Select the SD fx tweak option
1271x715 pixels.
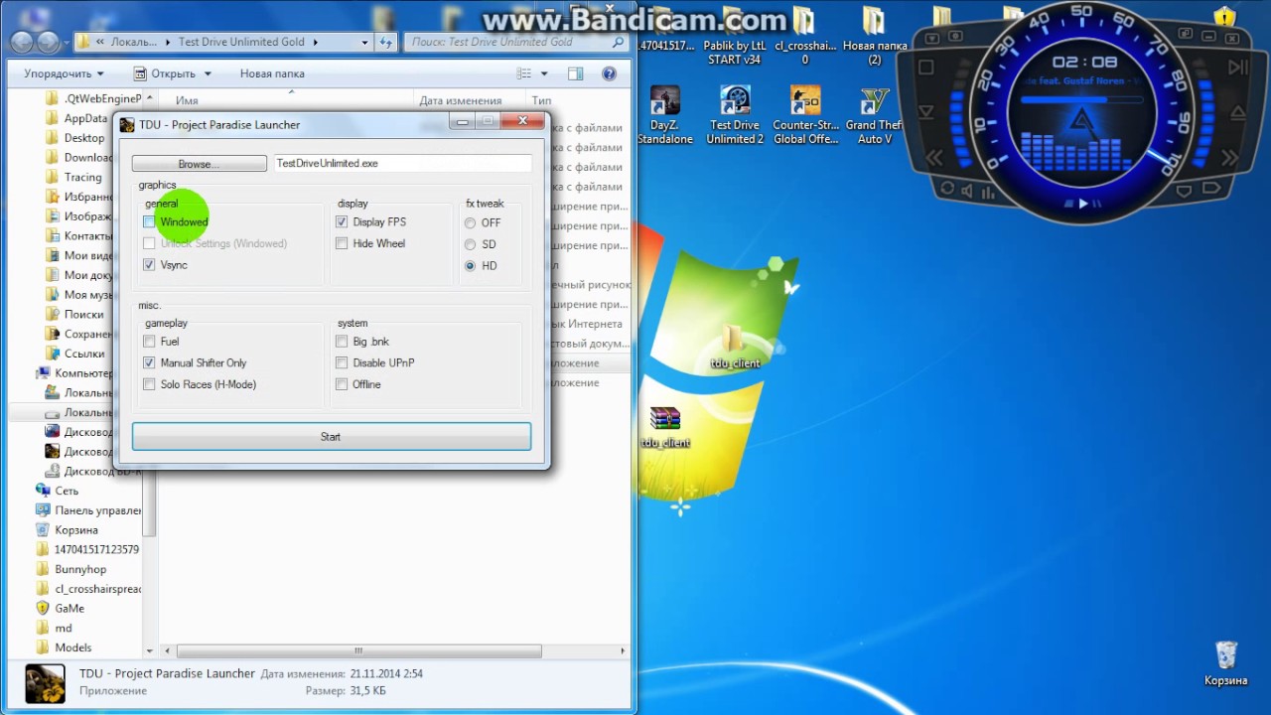pyautogui.click(x=471, y=244)
